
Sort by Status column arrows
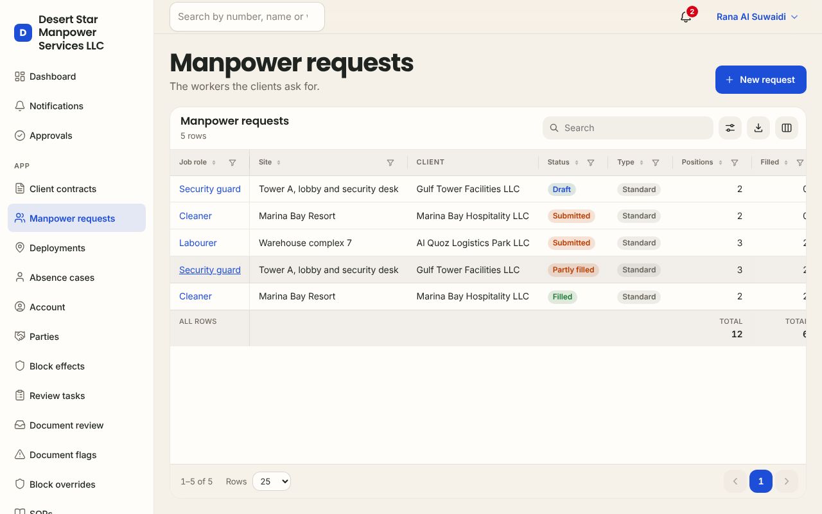(577, 163)
